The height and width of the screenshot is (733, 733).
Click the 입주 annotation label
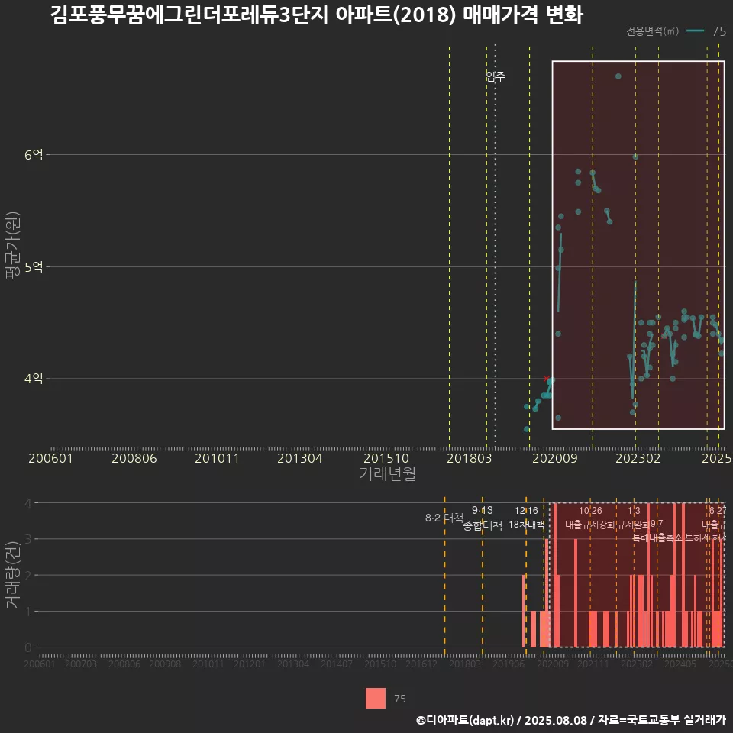pyautogui.click(x=495, y=76)
